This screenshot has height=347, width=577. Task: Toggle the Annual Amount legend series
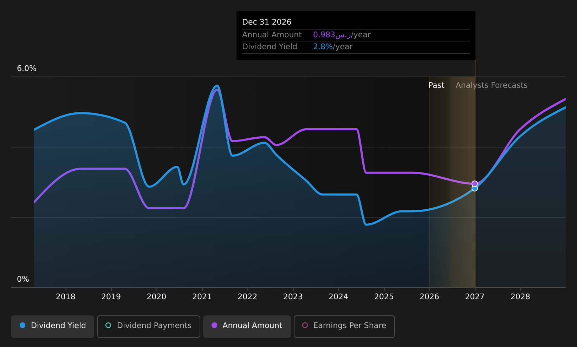click(247, 326)
